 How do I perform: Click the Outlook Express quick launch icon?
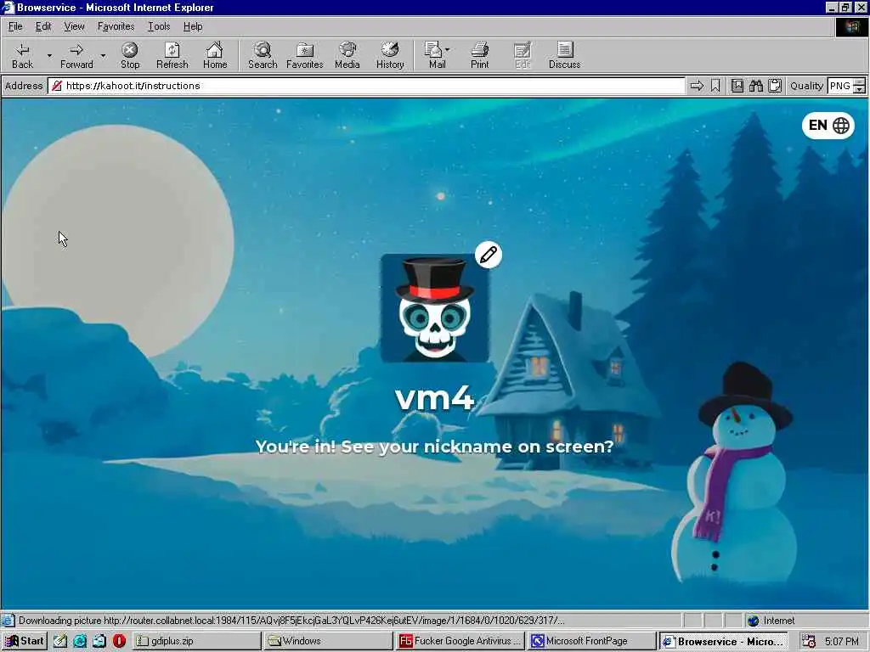(99, 641)
